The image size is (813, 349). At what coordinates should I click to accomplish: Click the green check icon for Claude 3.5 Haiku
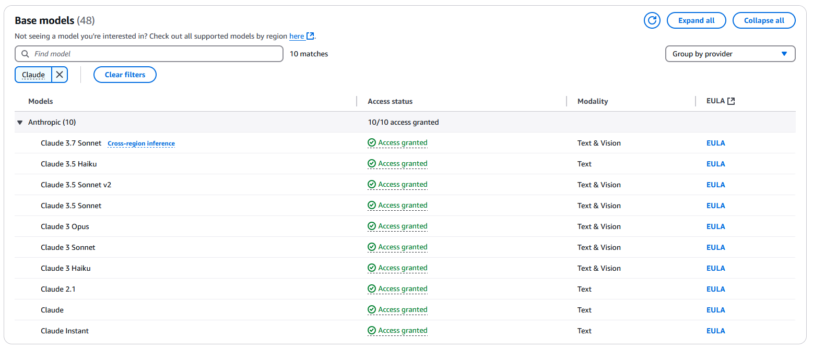tap(372, 163)
